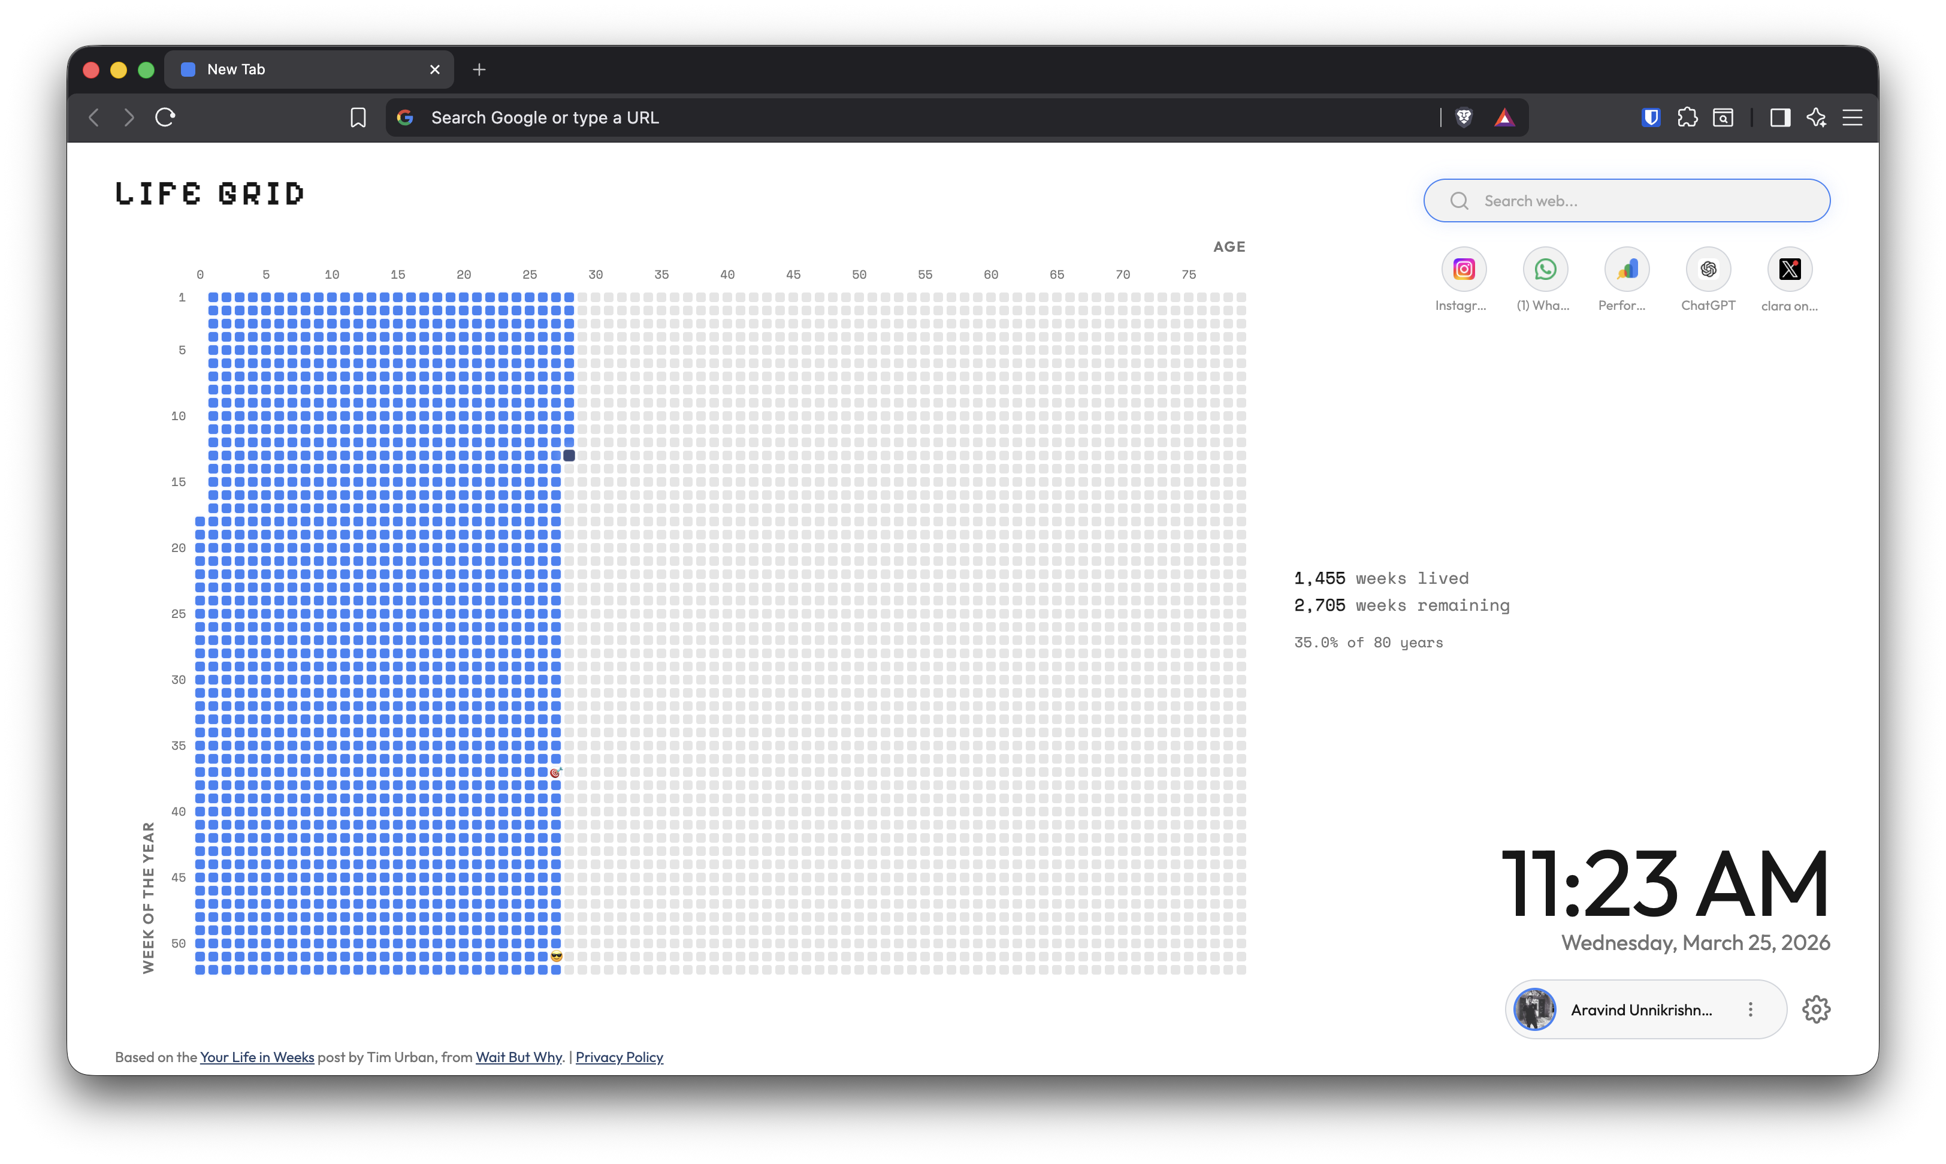Open the Your Life in Weeks link
Viewport: 1946px width, 1164px height.
(x=256, y=1057)
